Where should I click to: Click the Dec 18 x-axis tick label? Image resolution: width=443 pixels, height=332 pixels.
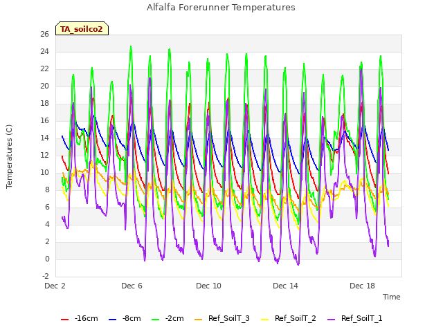click(x=362, y=286)
